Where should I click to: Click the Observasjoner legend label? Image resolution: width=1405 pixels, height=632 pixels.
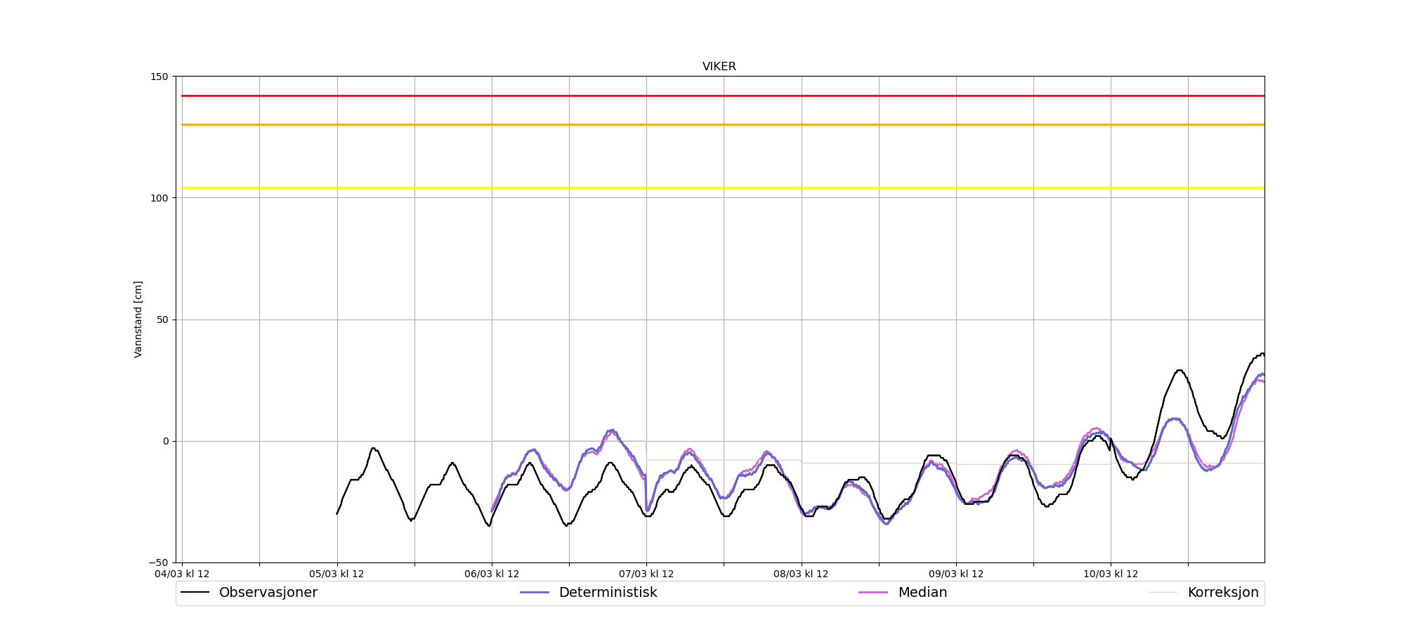click(268, 593)
